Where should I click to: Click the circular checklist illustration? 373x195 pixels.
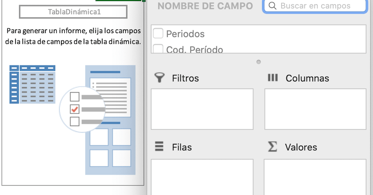point(82,109)
